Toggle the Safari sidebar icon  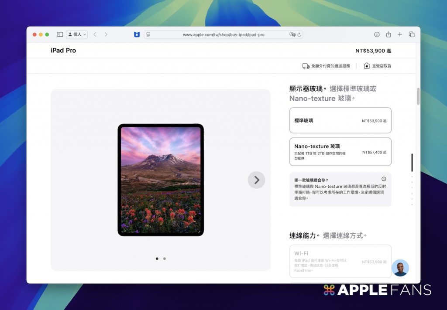60,34
